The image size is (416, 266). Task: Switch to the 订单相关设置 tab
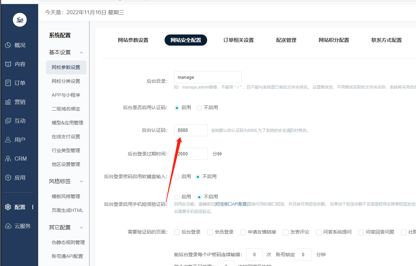click(238, 40)
